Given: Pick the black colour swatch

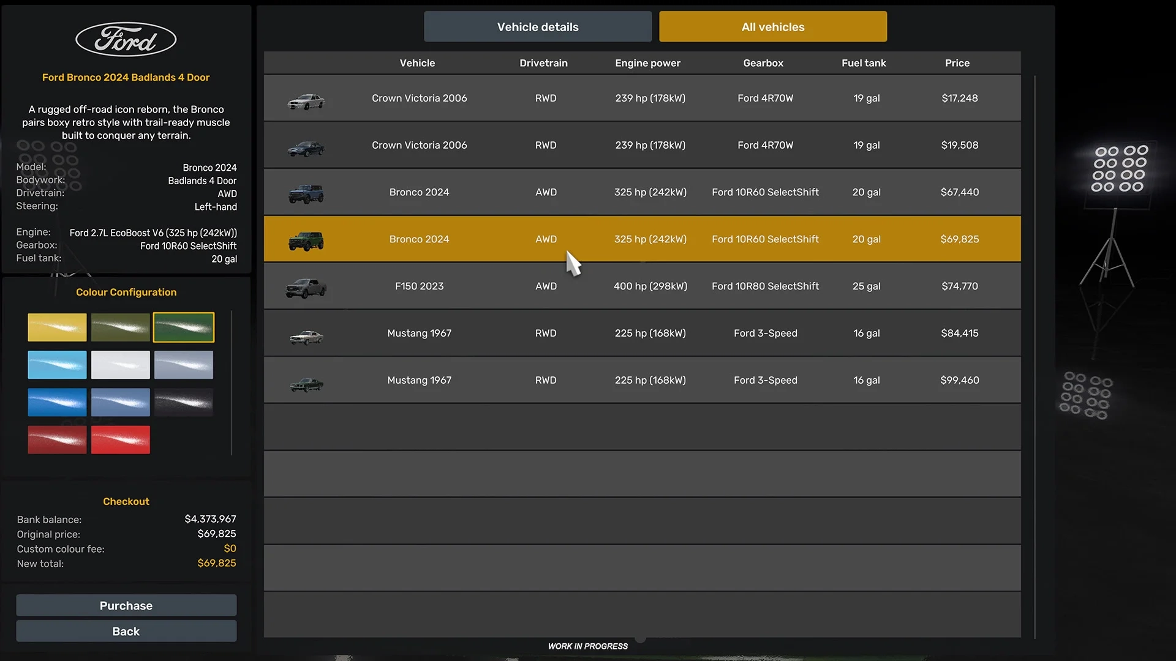Looking at the screenshot, I should click(184, 402).
